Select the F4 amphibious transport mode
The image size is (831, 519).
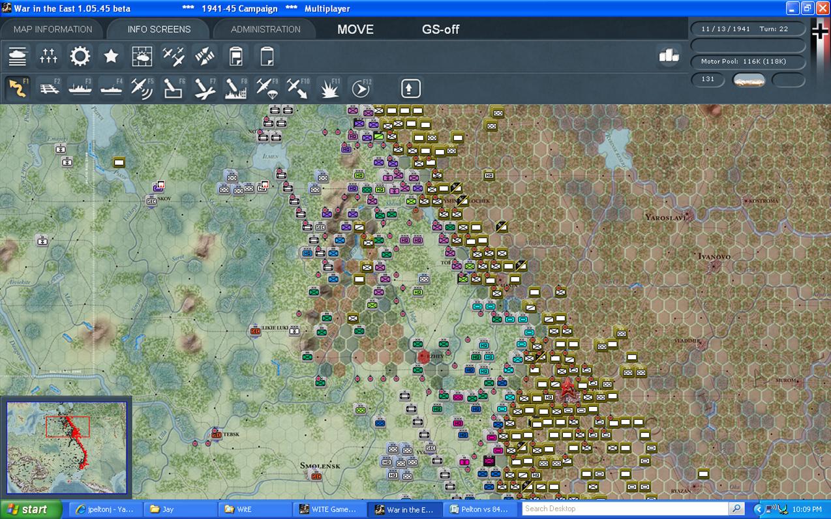pos(112,88)
